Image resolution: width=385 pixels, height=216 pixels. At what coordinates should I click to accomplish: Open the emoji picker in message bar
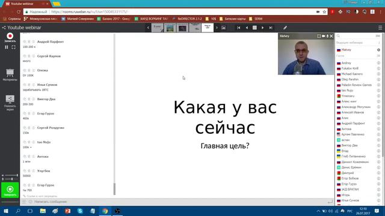tap(31, 202)
